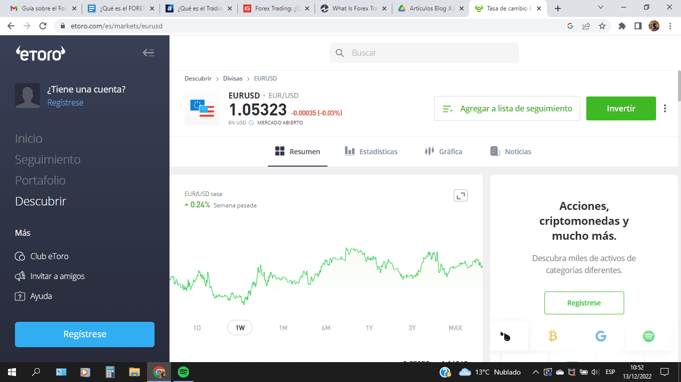The width and height of the screenshot is (681, 382).
Task: Switch to Gmail Guía sobre el Forex tab
Action: coord(43,8)
